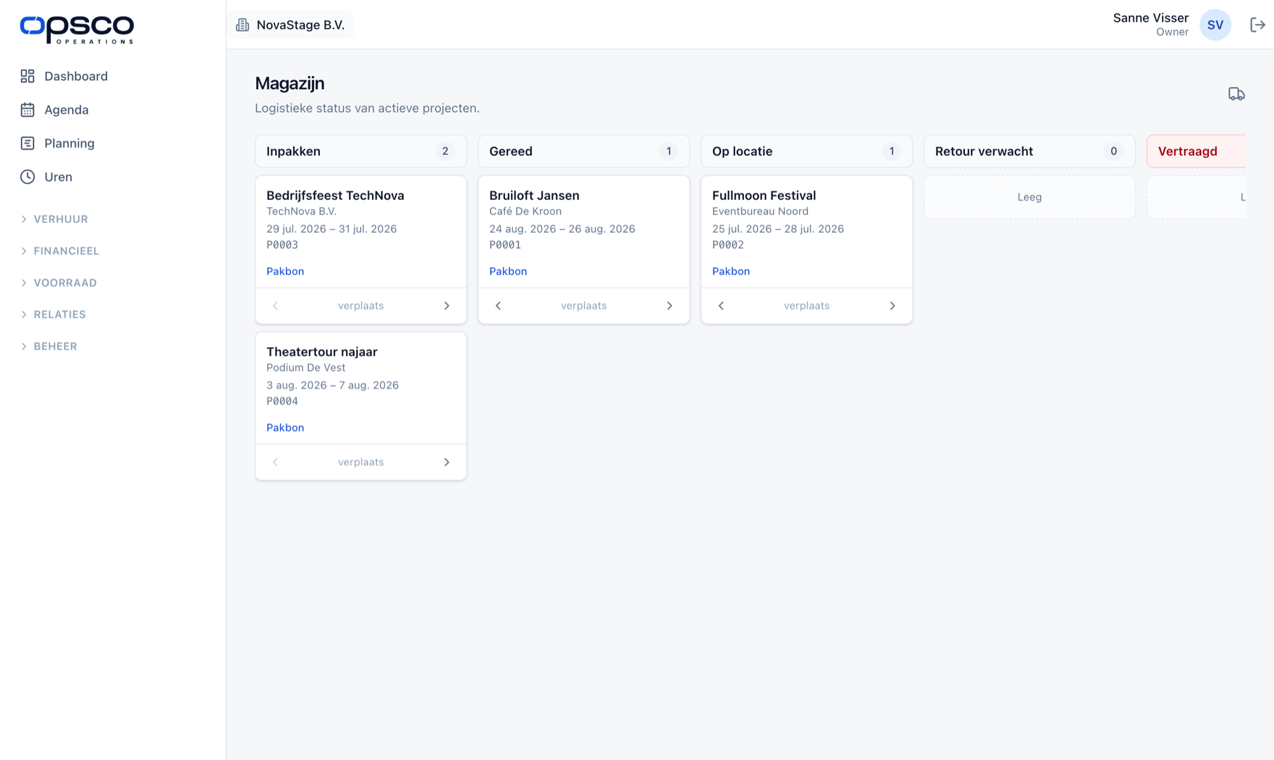
Task: Move Bruiloft Jansen back one column
Action: coord(498,306)
